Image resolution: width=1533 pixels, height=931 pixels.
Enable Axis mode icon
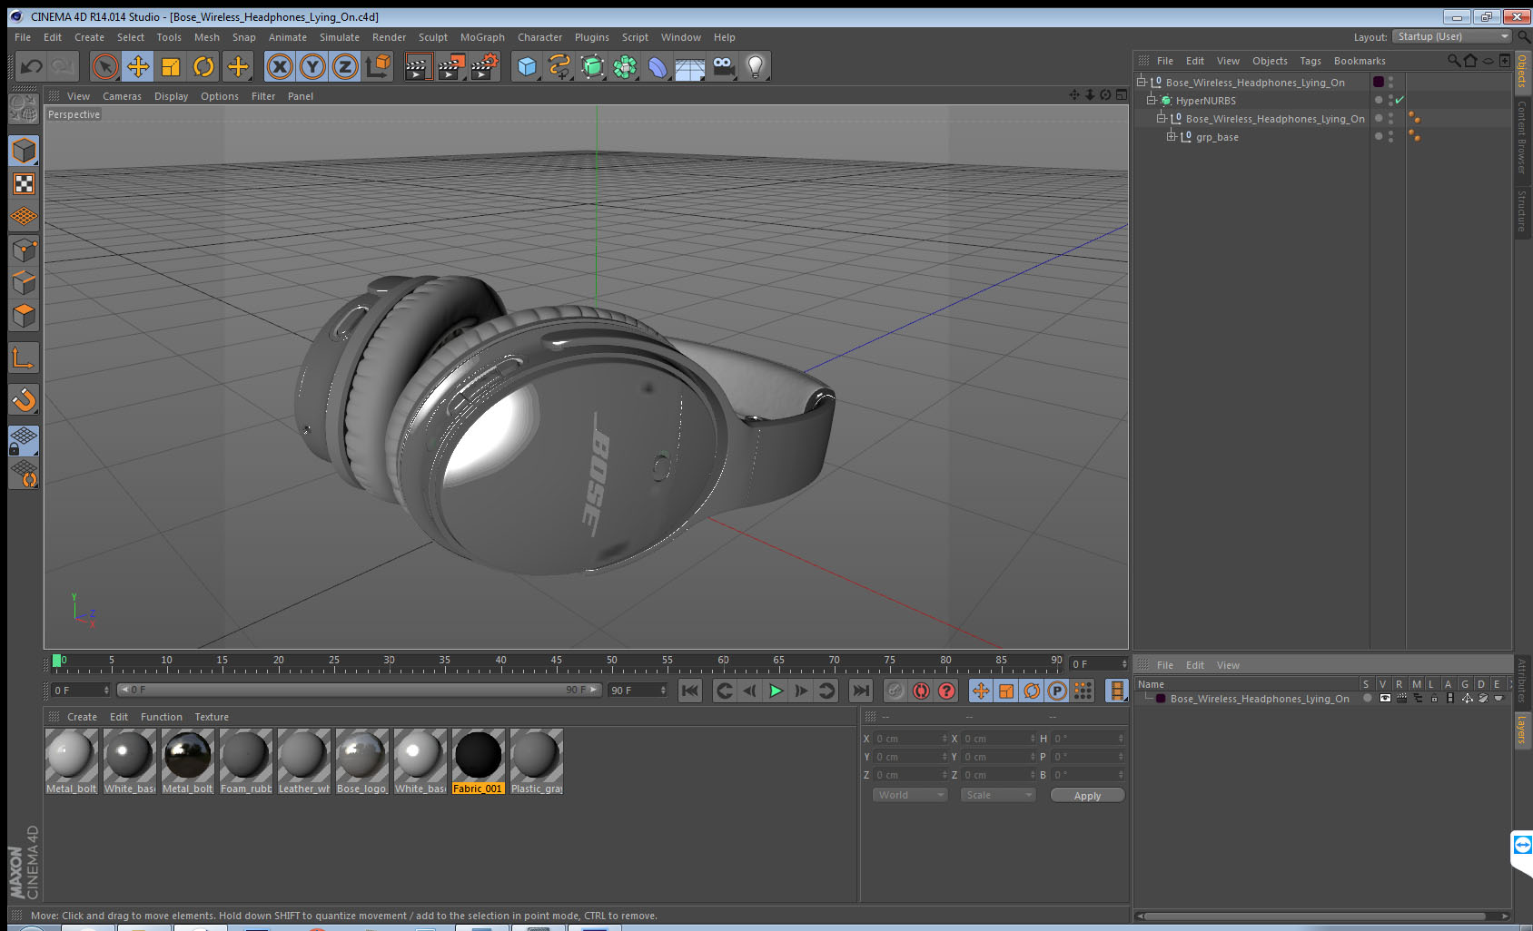click(24, 358)
